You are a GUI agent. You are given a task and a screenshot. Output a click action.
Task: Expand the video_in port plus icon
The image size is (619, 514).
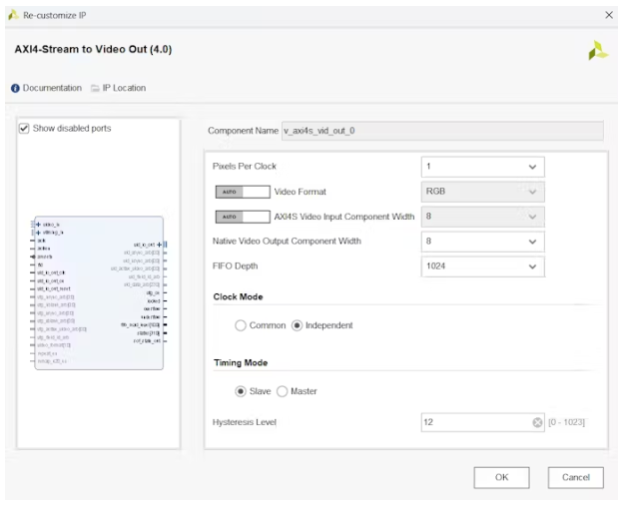pyautogui.click(x=38, y=225)
